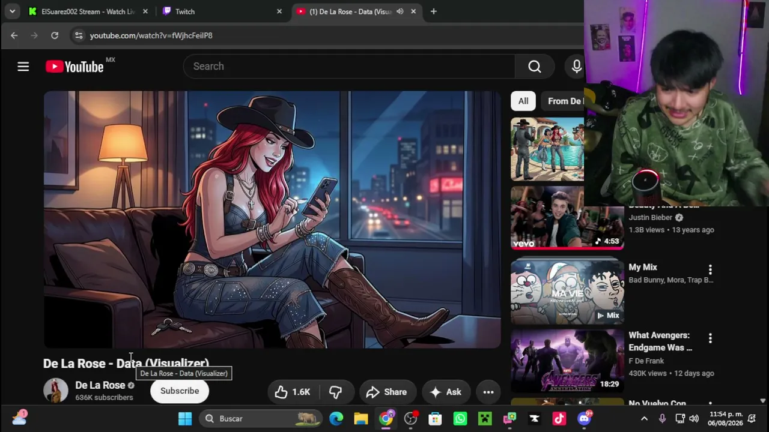The height and width of the screenshot is (432, 769).
Task: Click the video title De La Rose - Data (Visualizer)
Action: click(126, 363)
